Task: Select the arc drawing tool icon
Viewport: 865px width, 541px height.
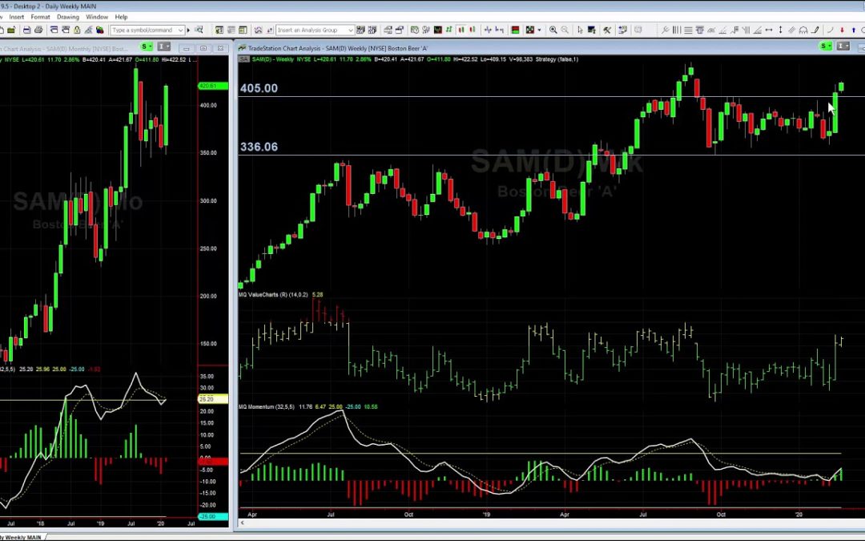Action: pos(830,30)
